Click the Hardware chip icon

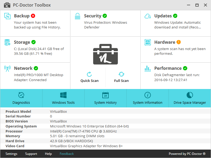148,42
